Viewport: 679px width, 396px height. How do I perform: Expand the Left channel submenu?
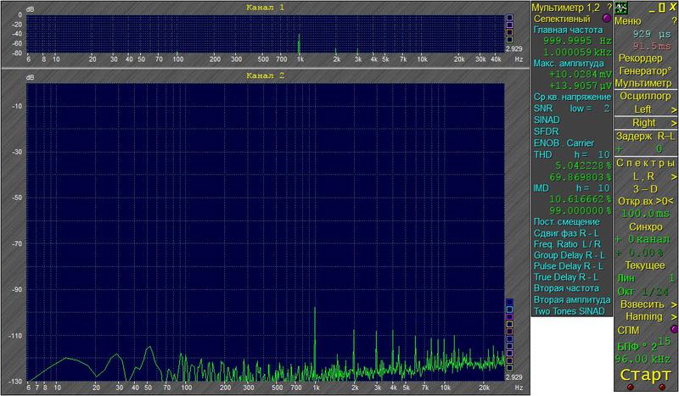[672, 109]
